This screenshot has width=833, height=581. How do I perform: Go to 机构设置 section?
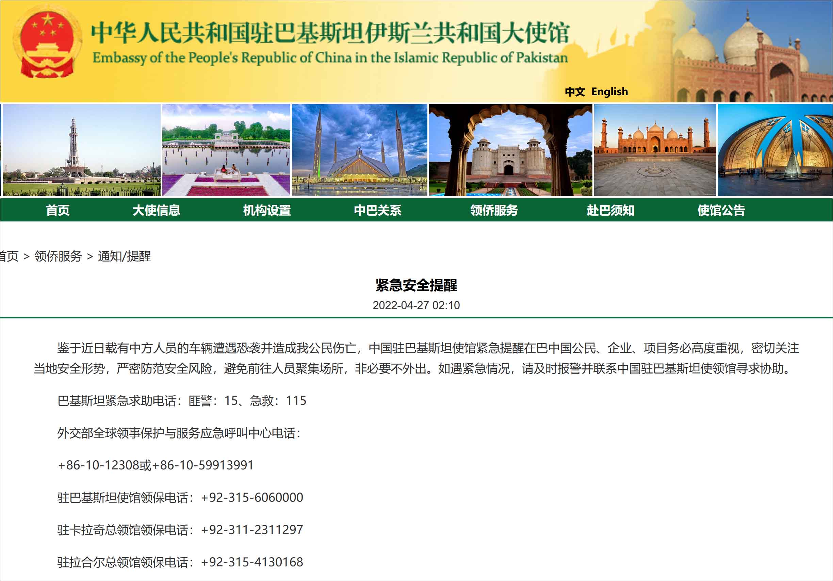pos(267,210)
